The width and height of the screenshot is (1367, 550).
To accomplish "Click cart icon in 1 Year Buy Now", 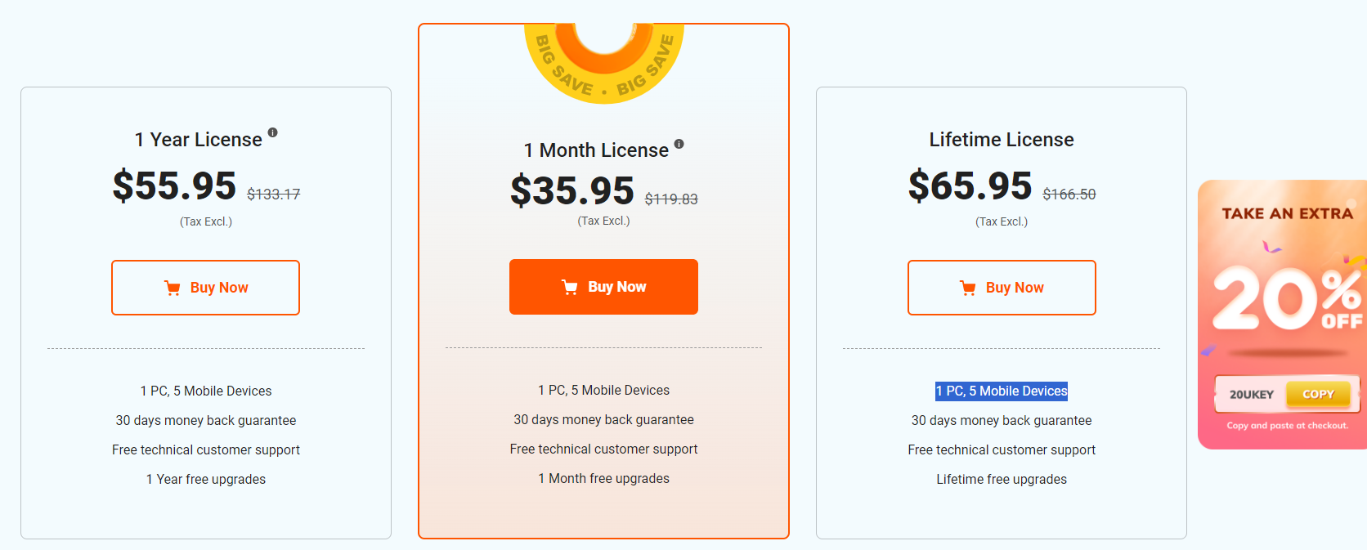I will (173, 288).
